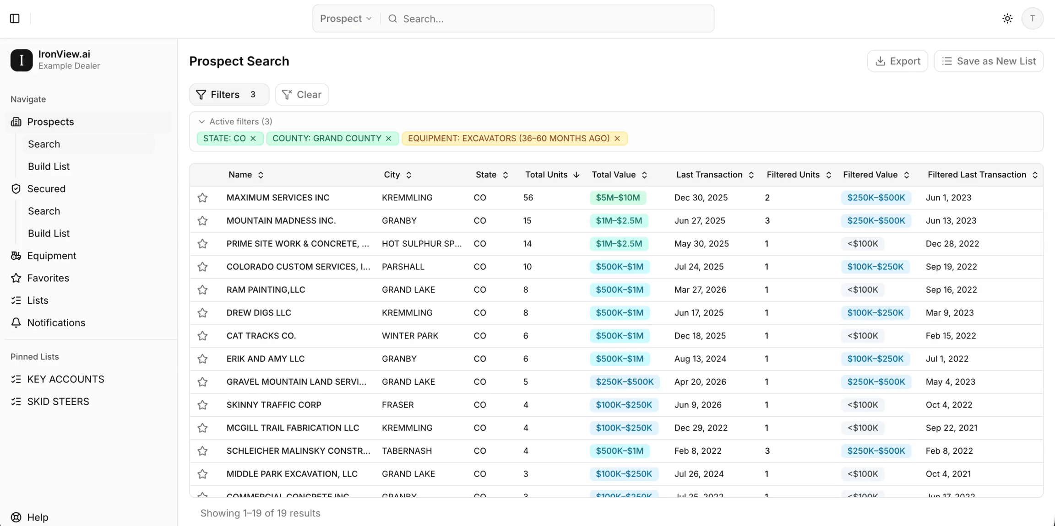Viewport: 1055px width, 526px height.
Task: Open MAXIMUM SERVICES INC prospect name
Action: pos(278,198)
